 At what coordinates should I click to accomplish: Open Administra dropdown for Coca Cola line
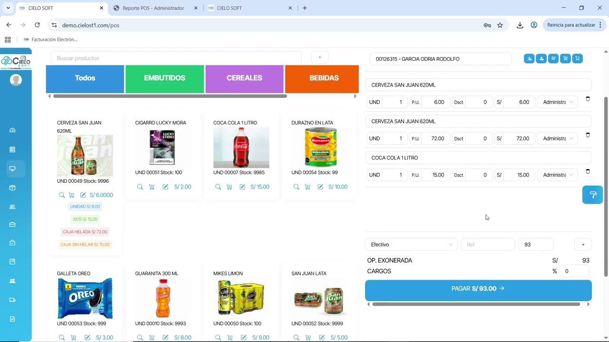(557, 175)
